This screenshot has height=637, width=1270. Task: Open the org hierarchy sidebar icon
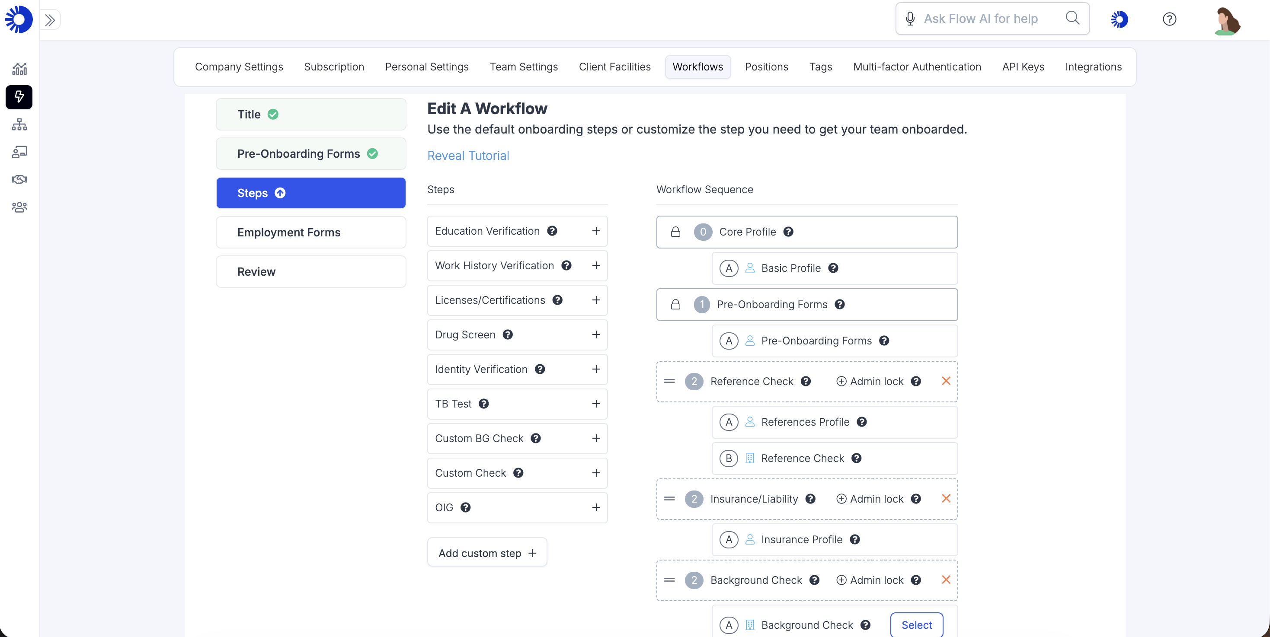pos(19,124)
